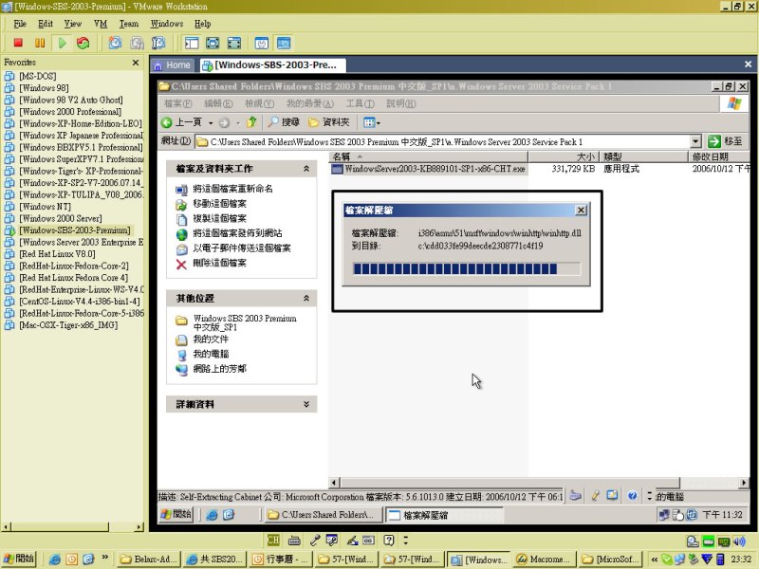Click the red Power Off button in VMware toolbar
This screenshot has height=569, width=759.
tap(18, 43)
